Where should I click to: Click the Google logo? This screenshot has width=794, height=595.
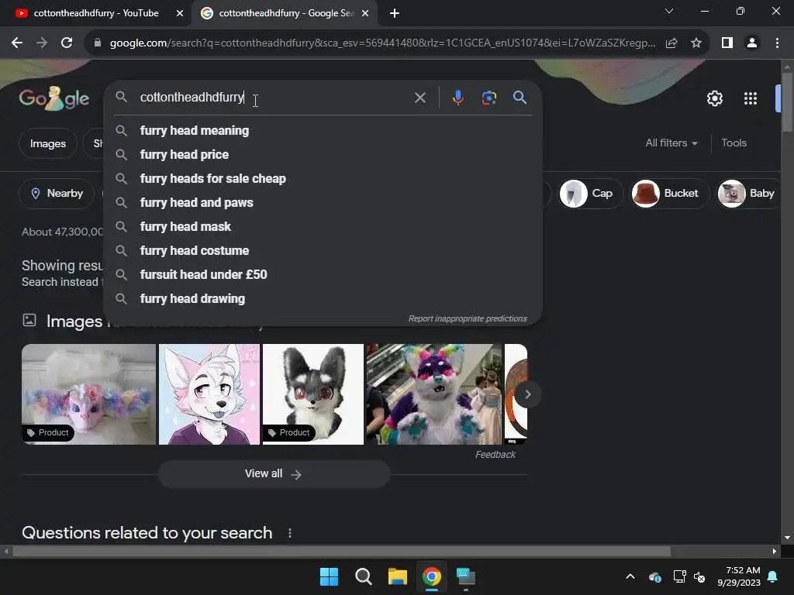click(54, 98)
